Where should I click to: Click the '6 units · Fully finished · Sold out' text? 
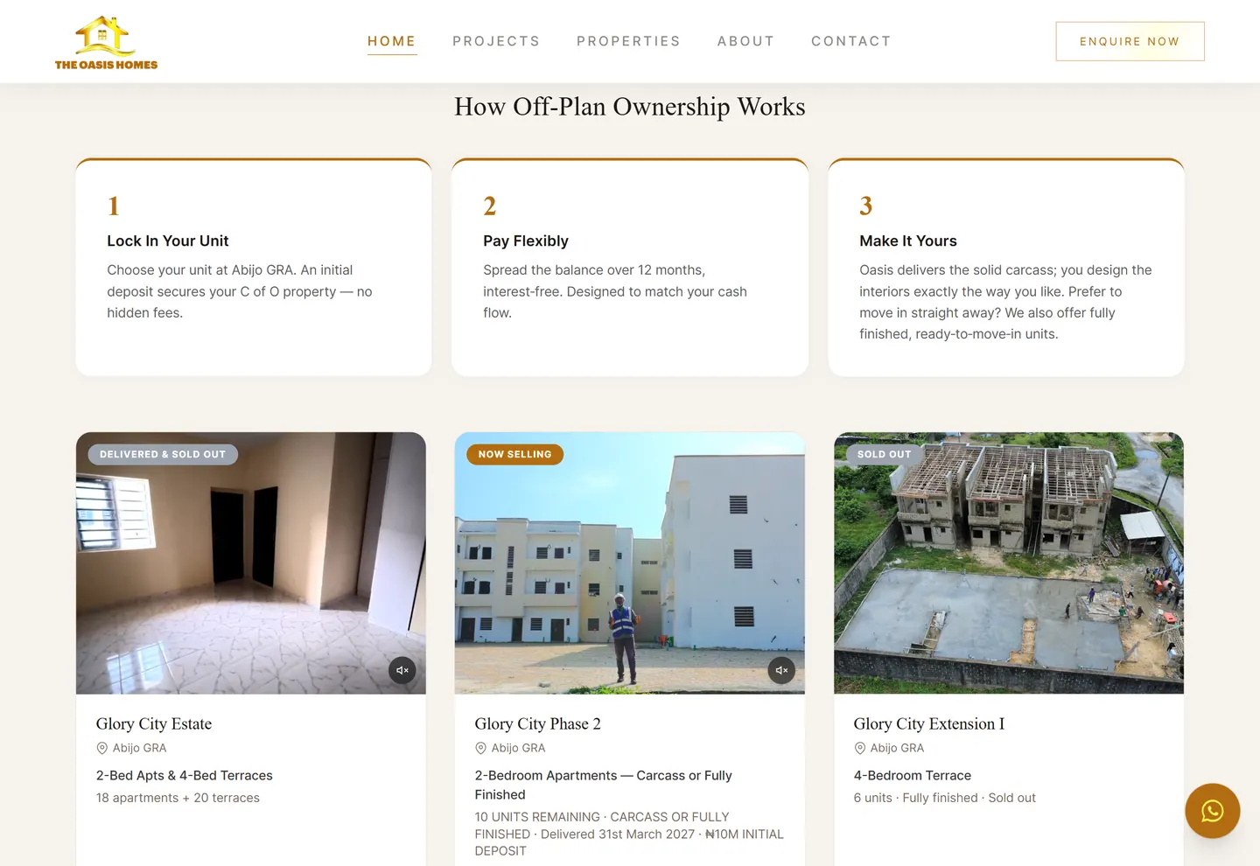944,798
